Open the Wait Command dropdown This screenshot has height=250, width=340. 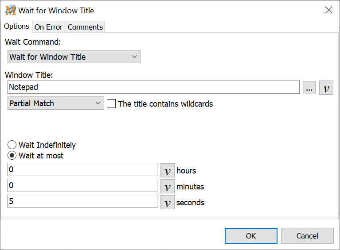pyautogui.click(x=74, y=57)
